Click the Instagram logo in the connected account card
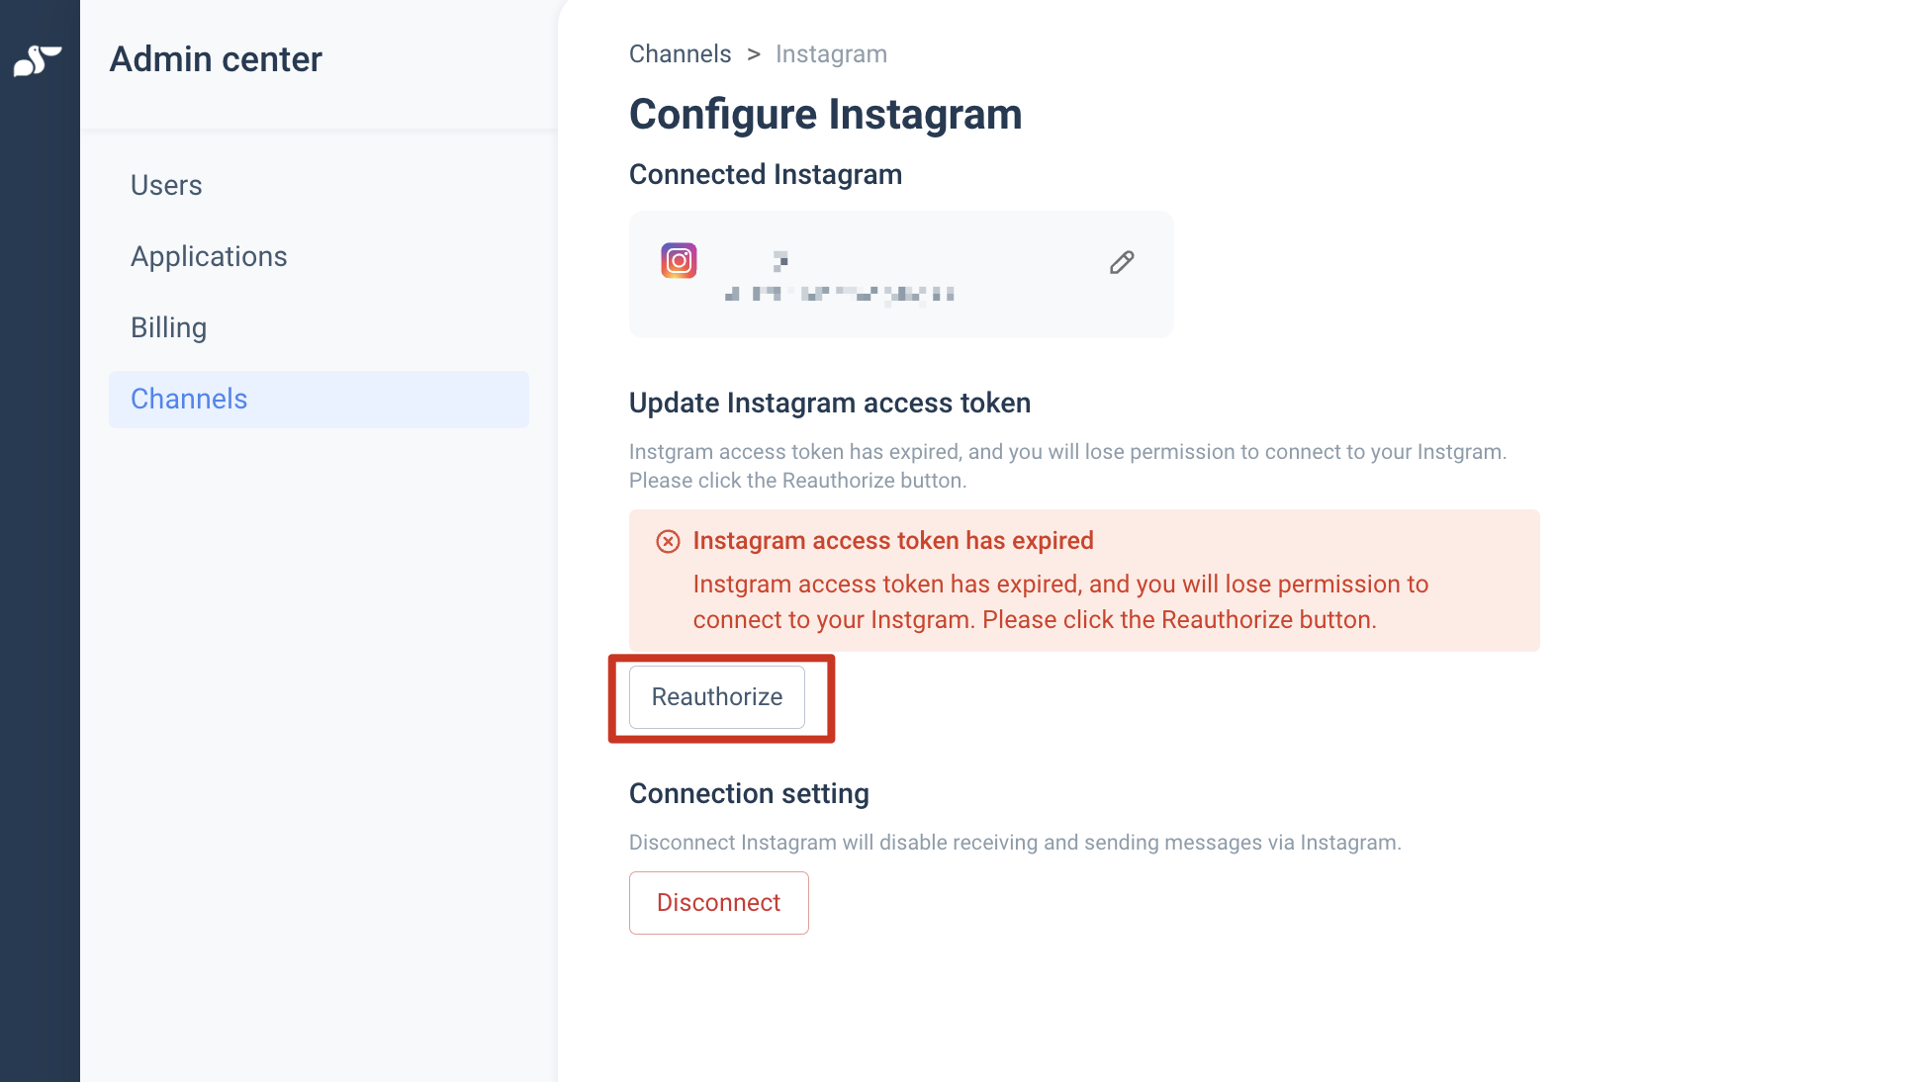Image resolution: width=1921 pixels, height=1082 pixels. (679, 260)
